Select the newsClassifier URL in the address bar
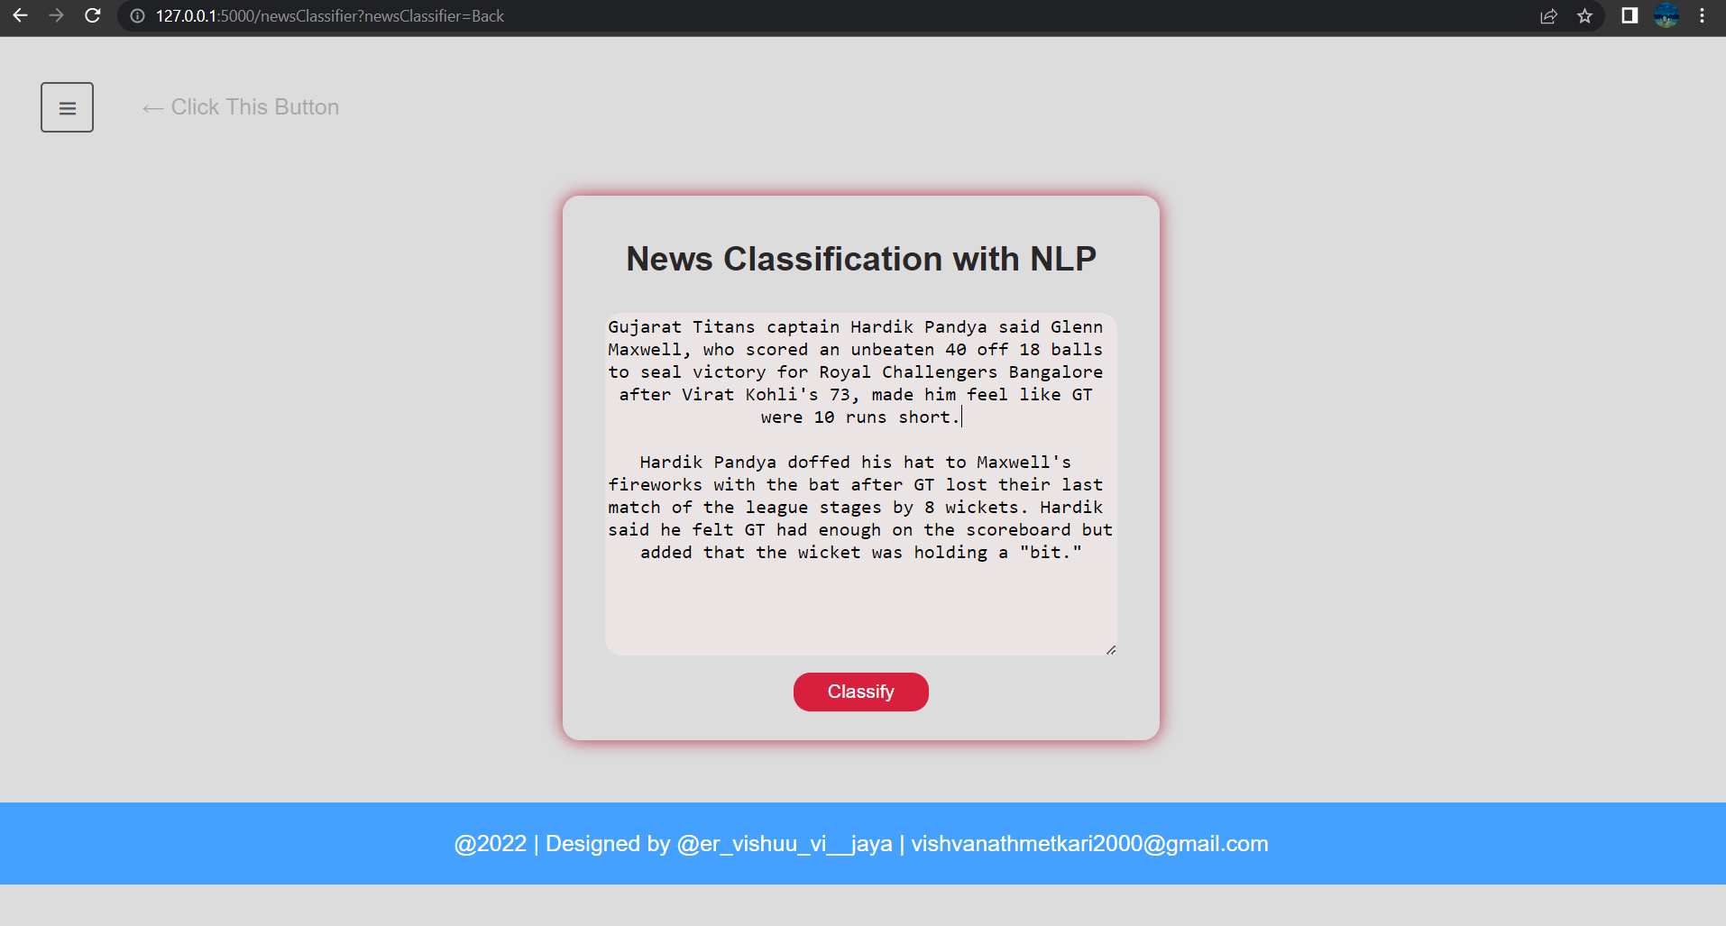The image size is (1726, 926). (x=331, y=15)
